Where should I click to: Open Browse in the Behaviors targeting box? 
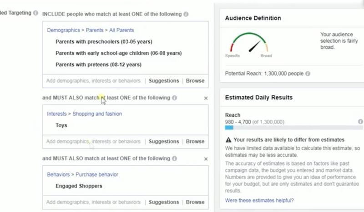pos(195,202)
